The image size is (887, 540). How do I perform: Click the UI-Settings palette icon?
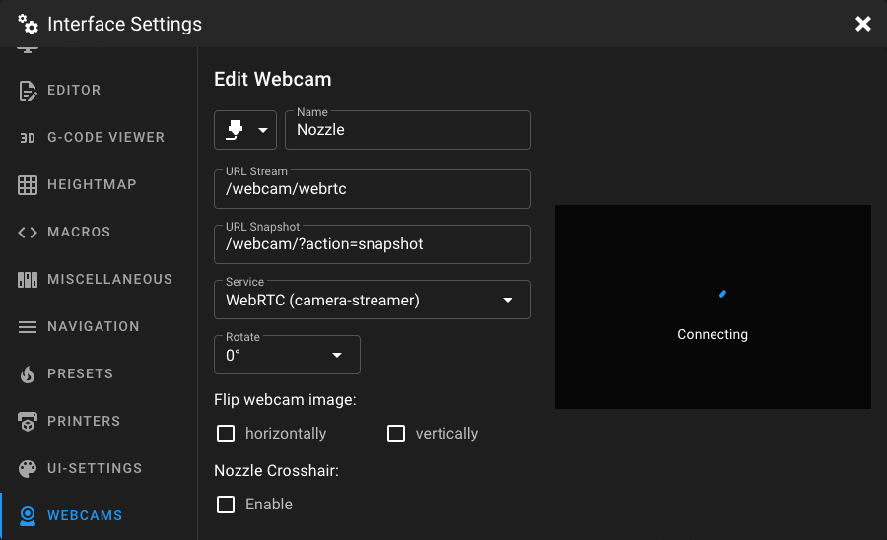28,469
